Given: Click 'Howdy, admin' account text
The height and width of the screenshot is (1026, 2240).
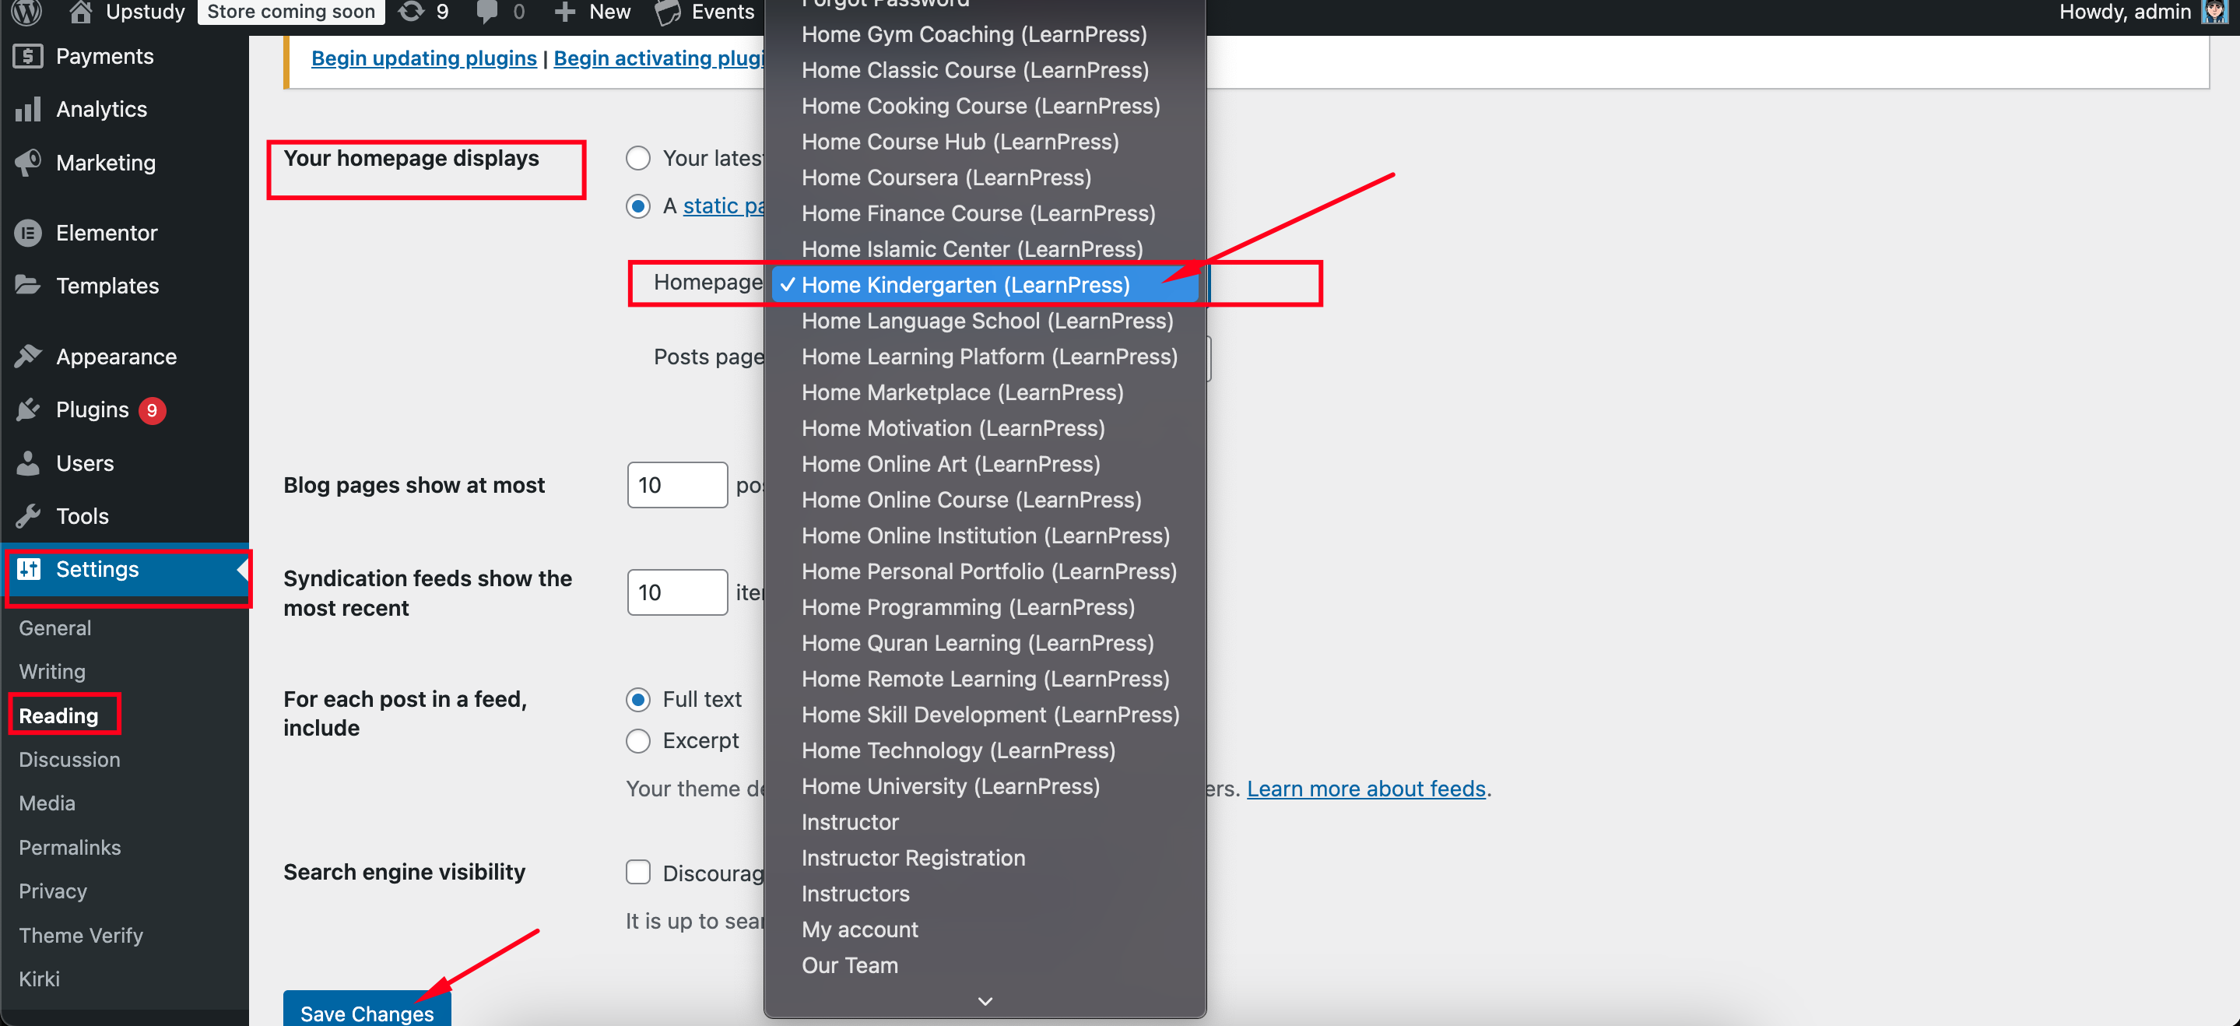Looking at the screenshot, I should click(x=2124, y=12).
